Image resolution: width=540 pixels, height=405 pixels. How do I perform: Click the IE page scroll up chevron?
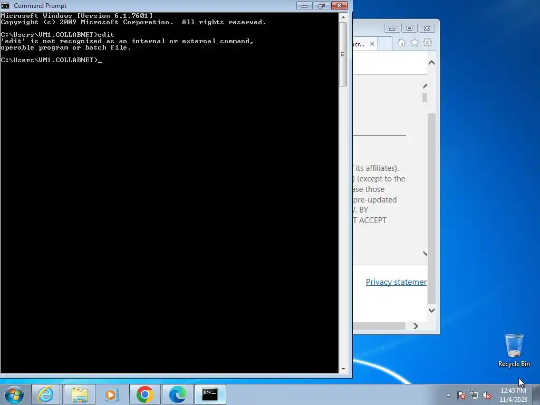coord(431,63)
